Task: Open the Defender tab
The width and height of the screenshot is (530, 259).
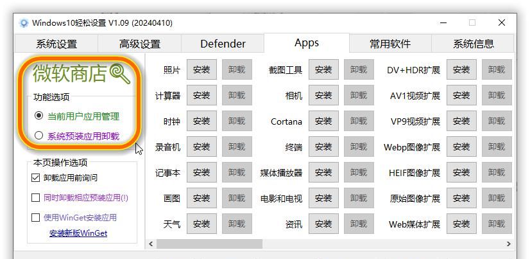Action: [223, 44]
